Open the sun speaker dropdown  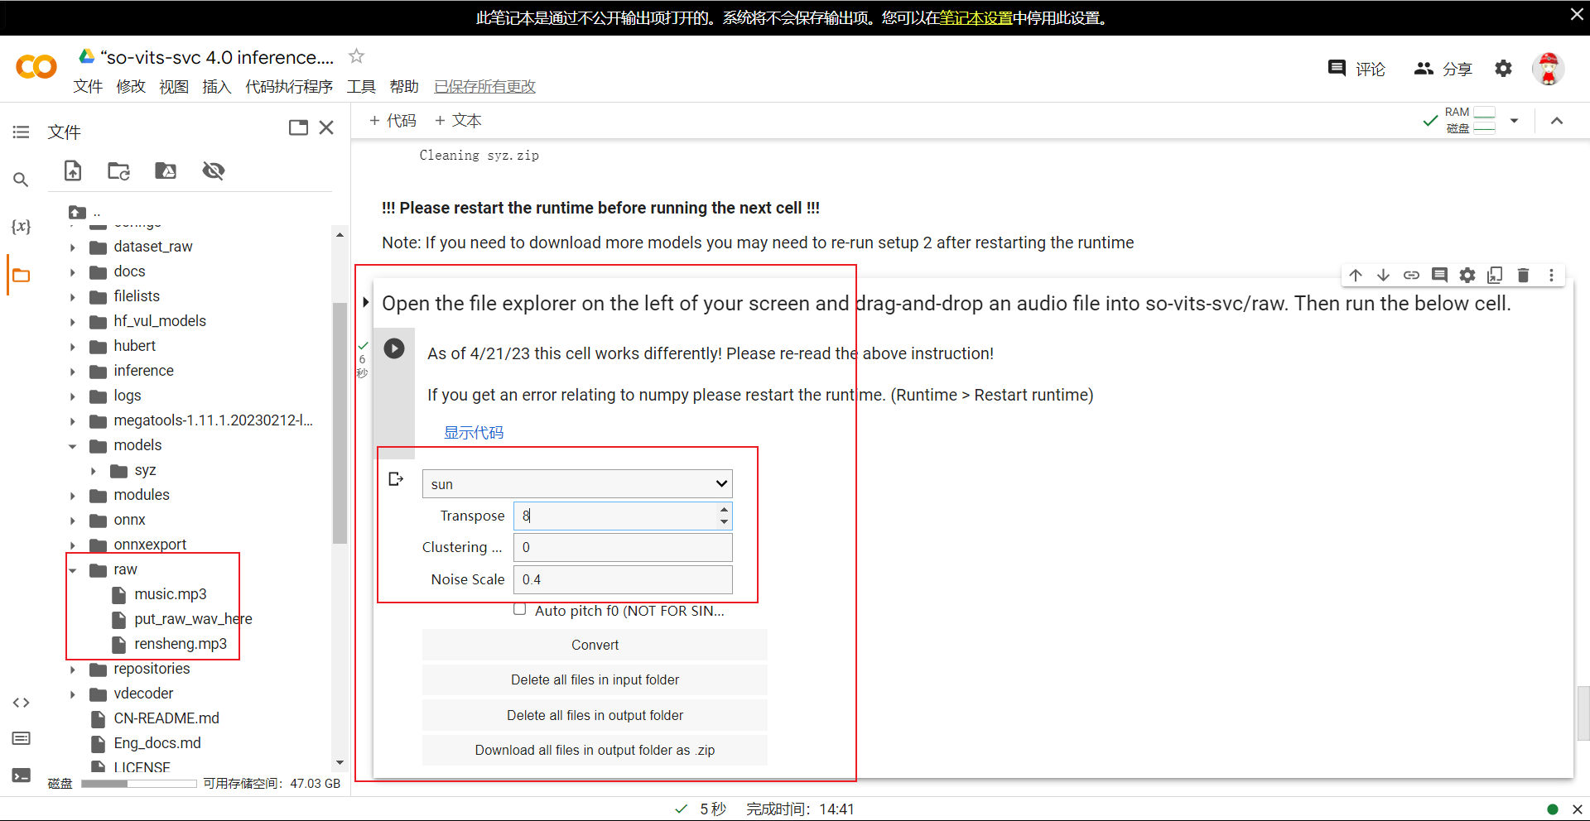tap(577, 484)
